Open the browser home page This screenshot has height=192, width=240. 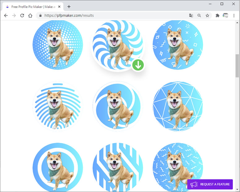pyautogui.click(x=30, y=15)
